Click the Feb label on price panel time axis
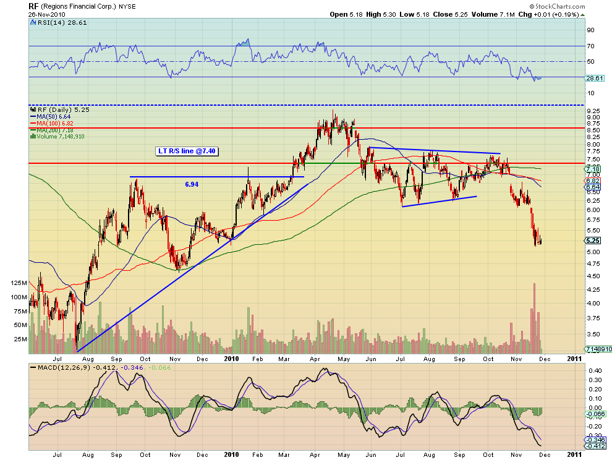Image resolution: width=612 pixels, height=460 pixels. (x=258, y=359)
